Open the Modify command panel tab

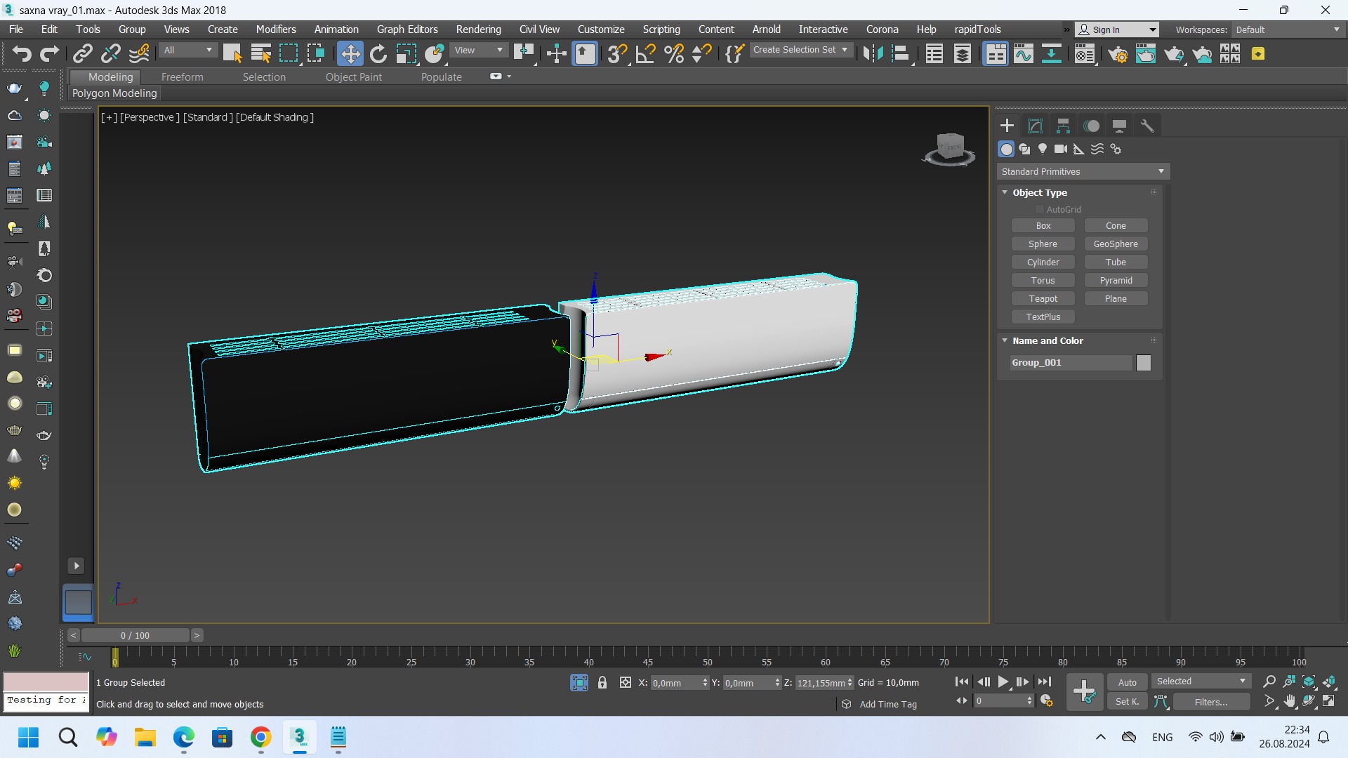(x=1035, y=126)
